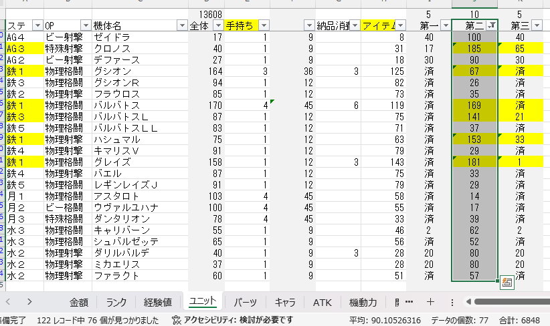Screen dimensions: 550x326
Task: Switch to the 機動力 sheet tab
Action: tap(363, 302)
